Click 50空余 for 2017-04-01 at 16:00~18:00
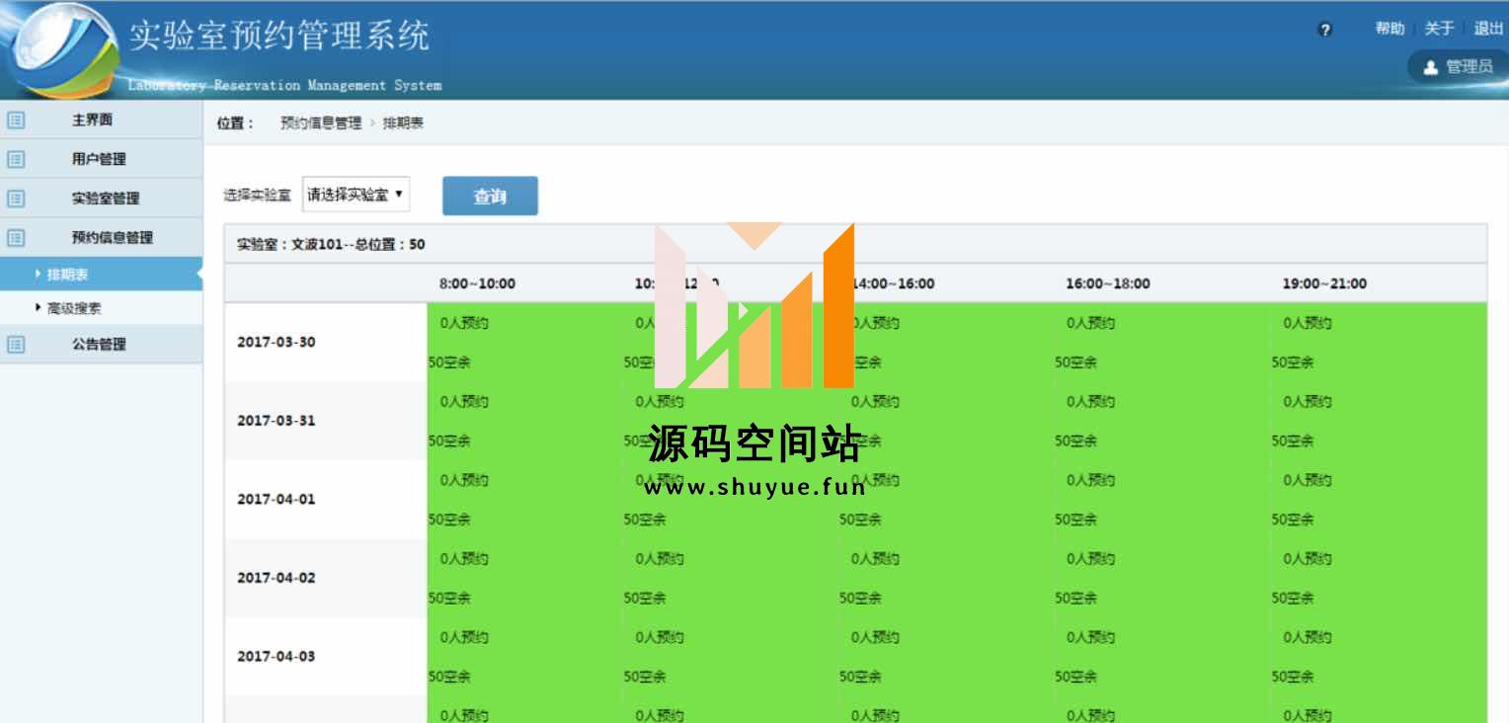 click(1076, 520)
